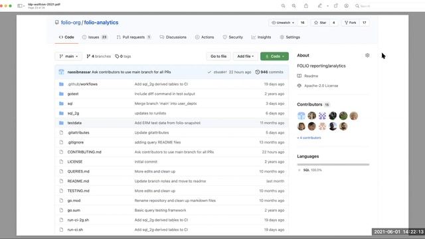425x239 pixels.
Task: Open the 946 commits history
Action: [x=270, y=72]
